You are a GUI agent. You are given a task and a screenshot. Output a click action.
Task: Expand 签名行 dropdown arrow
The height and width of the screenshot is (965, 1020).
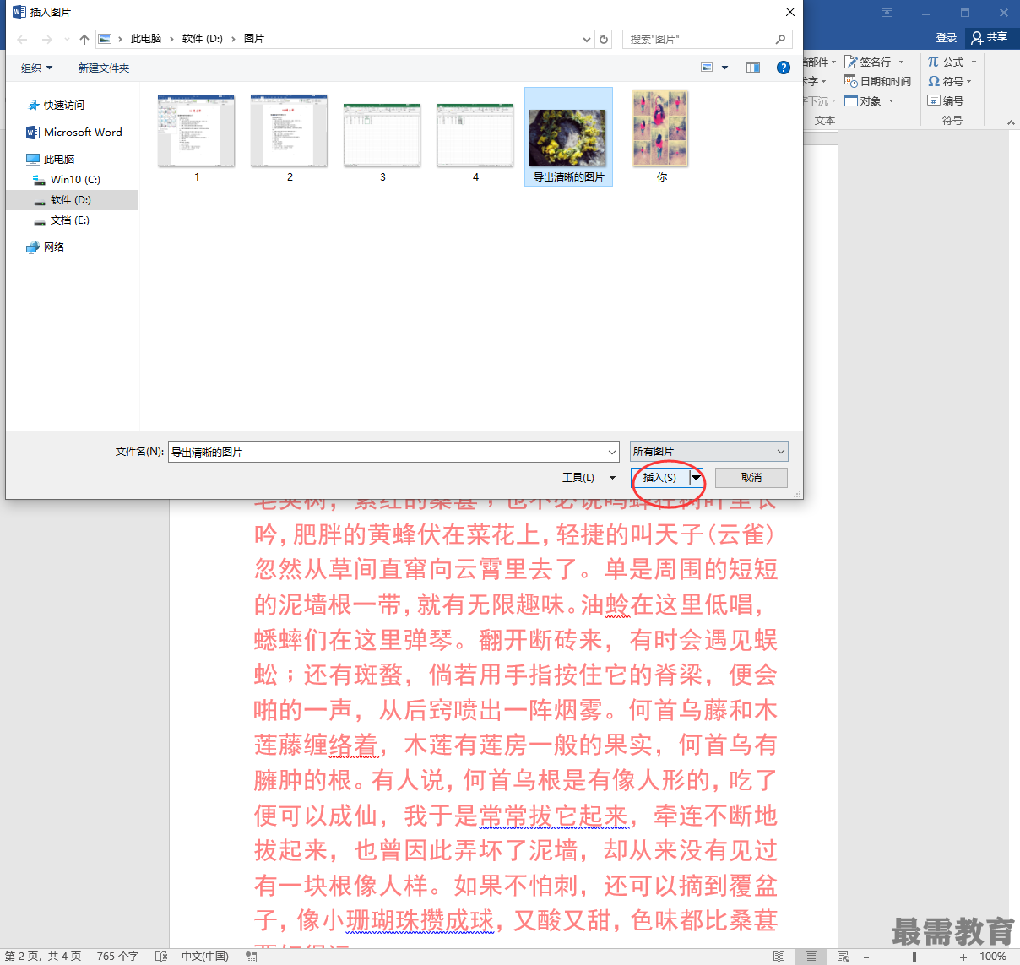coord(901,62)
